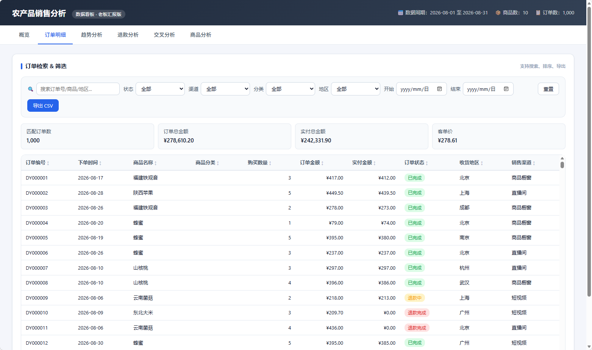Open the 分类 filter dropdown
592x350 pixels.
coord(291,89)
